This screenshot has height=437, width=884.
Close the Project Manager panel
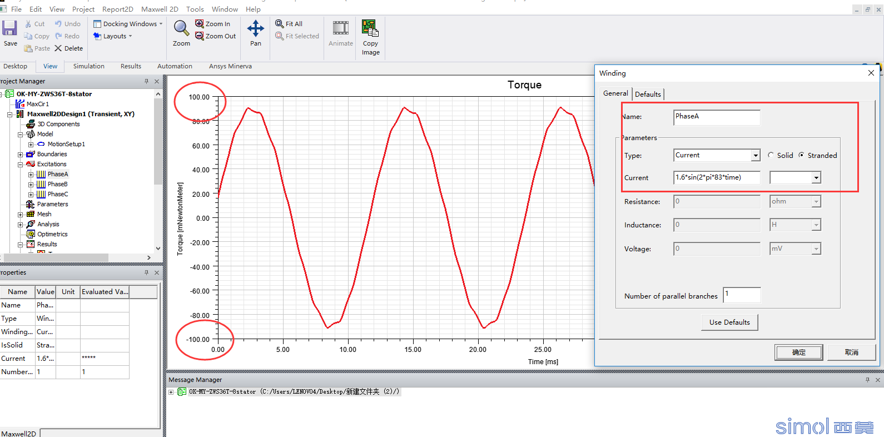point(157,81)
